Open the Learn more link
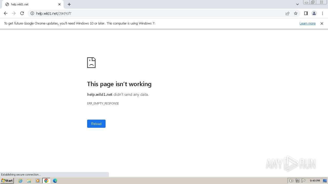 (307, 23)
